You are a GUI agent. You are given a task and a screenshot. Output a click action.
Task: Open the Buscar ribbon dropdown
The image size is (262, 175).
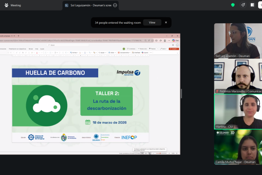tap(102, 52)
